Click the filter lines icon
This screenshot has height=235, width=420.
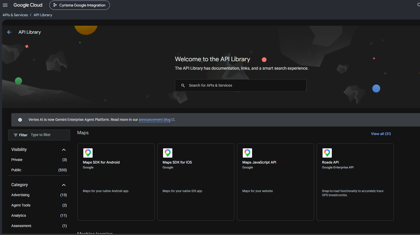pyautogui.click(x=16, y=135)
